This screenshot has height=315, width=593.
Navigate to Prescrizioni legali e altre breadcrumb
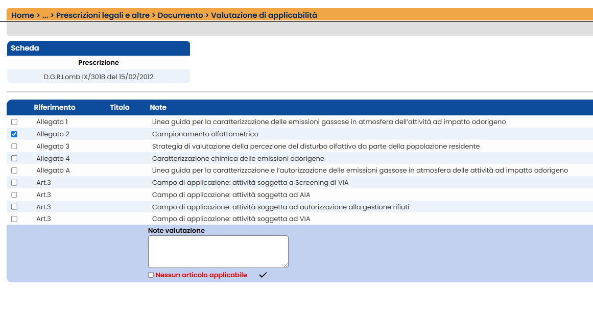tap(103, 15)
